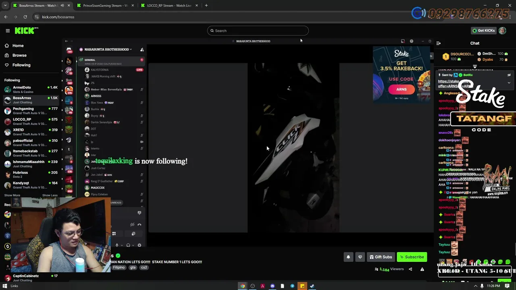Open a new browser tab

point(206,6)
